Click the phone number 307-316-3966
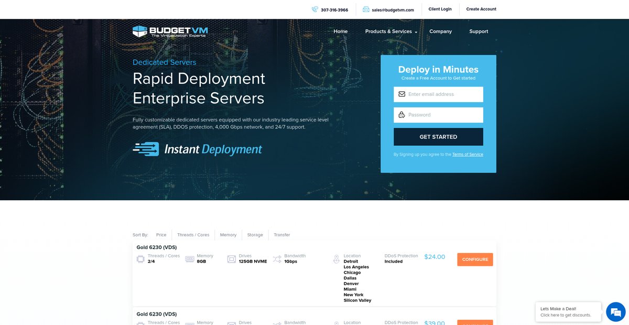 click(334, 10)
